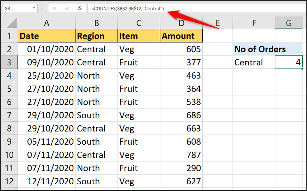Select column C header

pyautogui.click(x=139, y=23)
